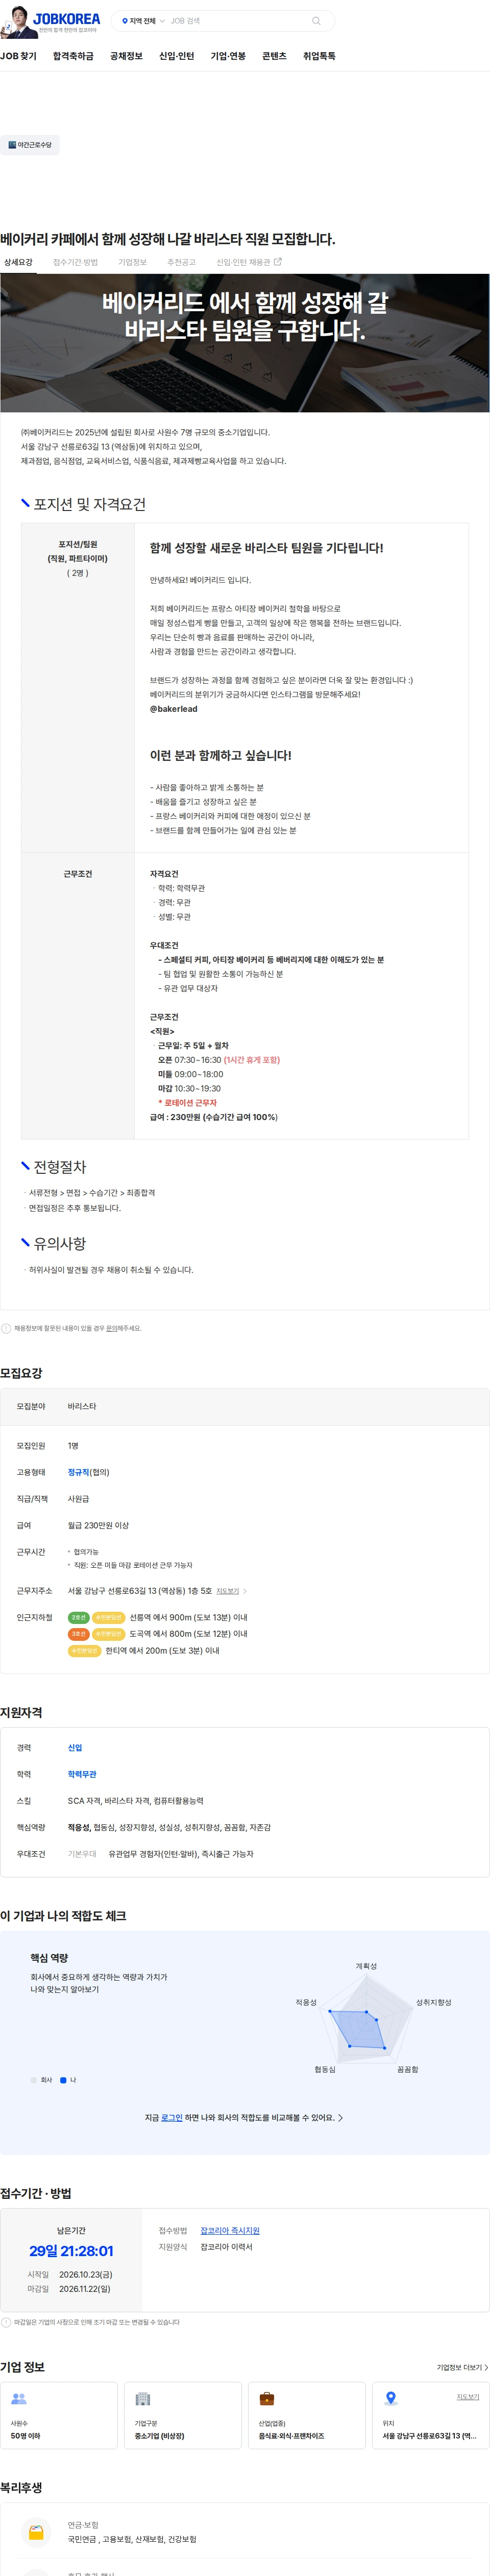Click the info icon beside 채용정보에 잘못된 내용

(6, 1328)
